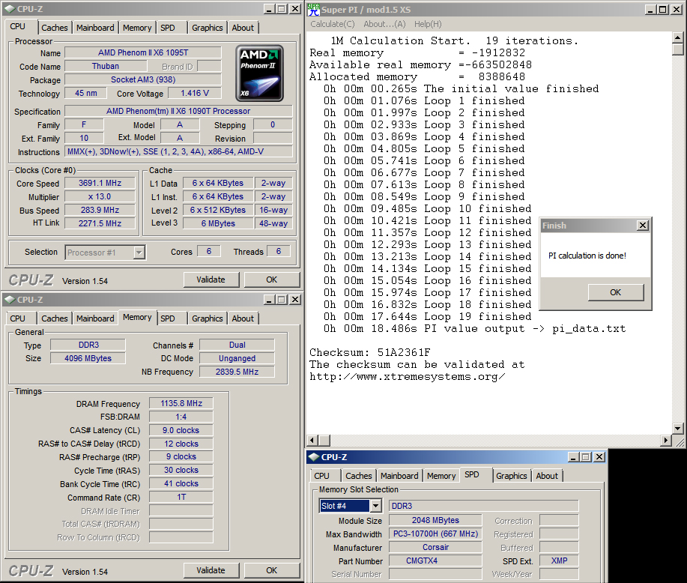Switch to Mainboard tab in top CPU-Z window
Image resolution: width=687 pixels, height=583 pixels.
pyautogui.click(x=95, y=28)
